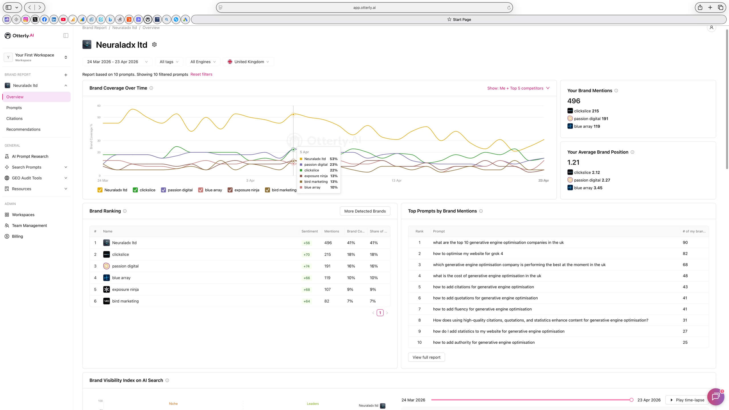Open the LinkedIn pinned tab
Screen dimensions: 729x410
(54, 19)
